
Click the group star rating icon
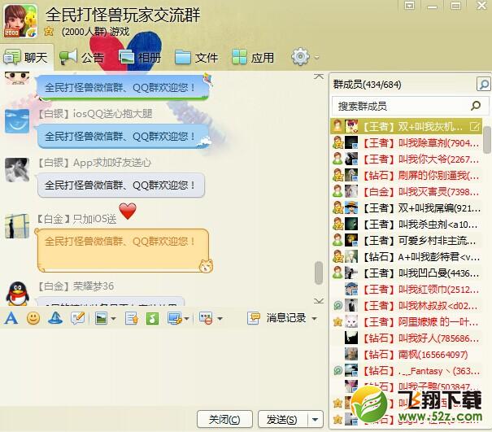pos(49,32)
